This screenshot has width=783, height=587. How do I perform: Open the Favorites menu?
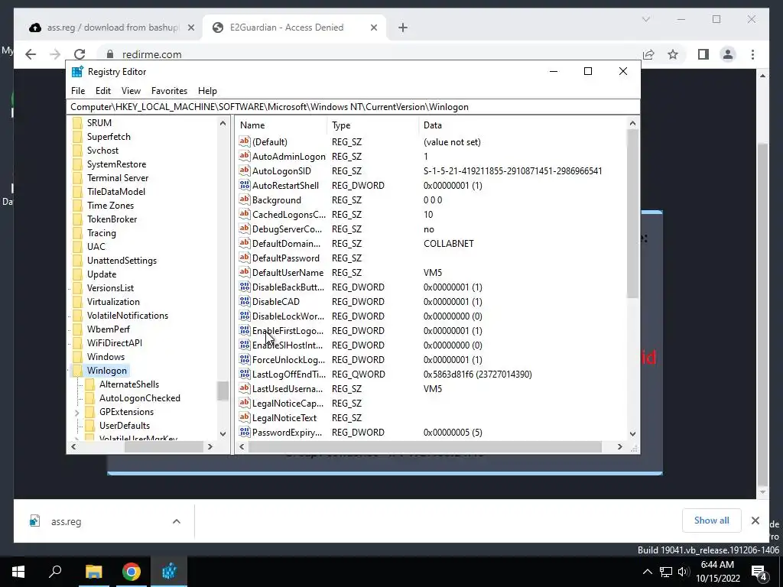pos(169,91)
